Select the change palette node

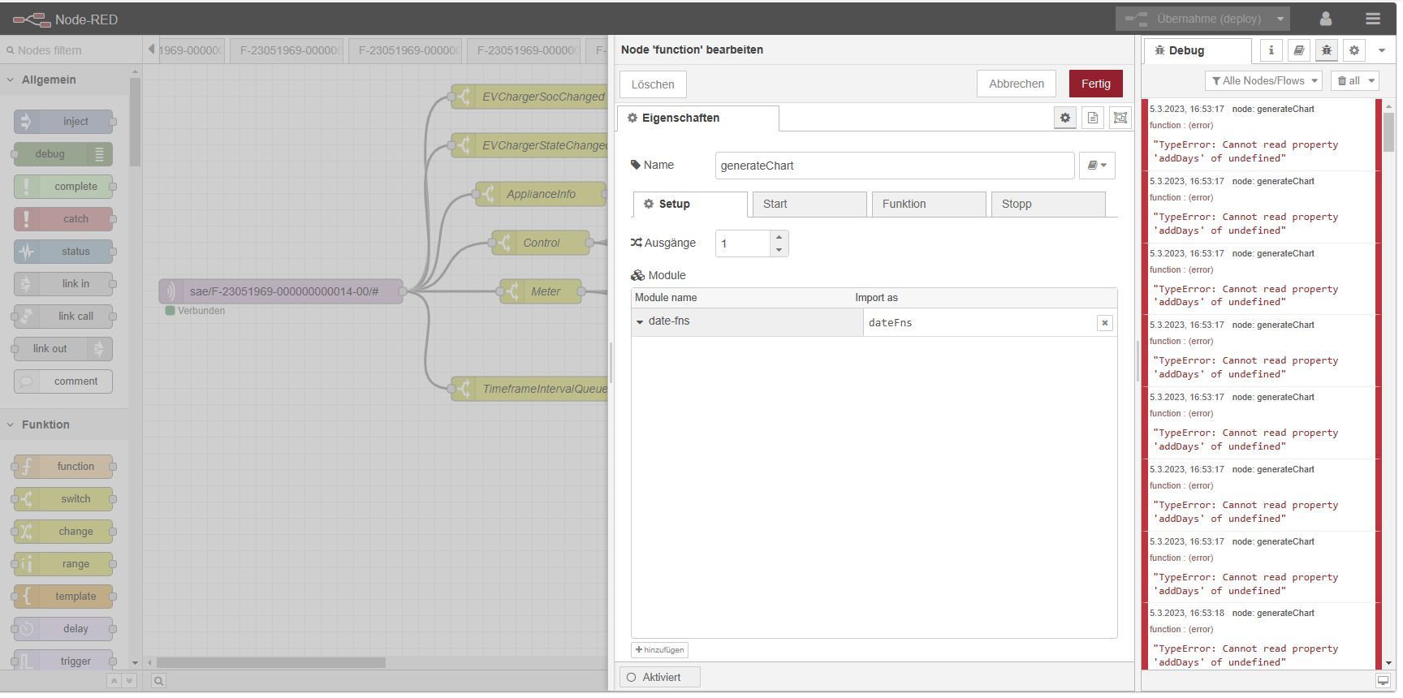[x=63, y=532]
